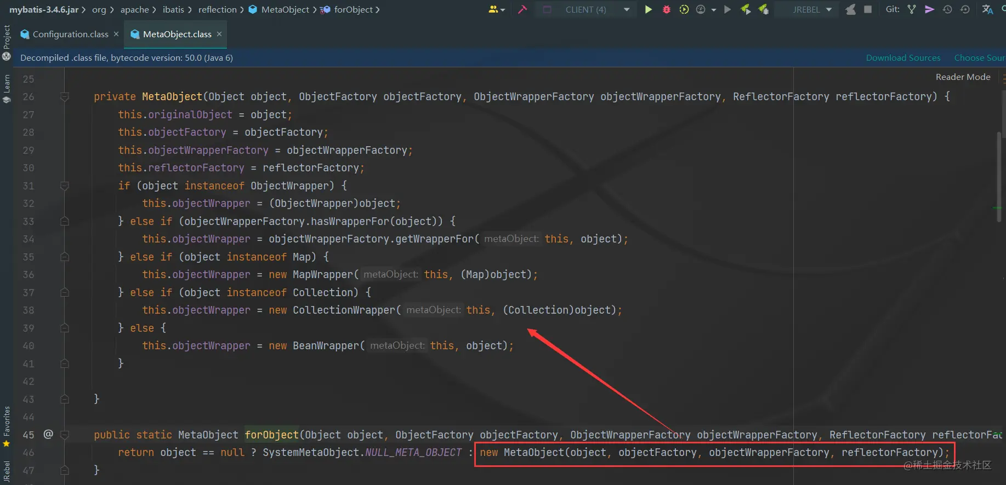1006x485 pixels.
Task: Toggle fold marker at line 33
Action: pos(65,221)
